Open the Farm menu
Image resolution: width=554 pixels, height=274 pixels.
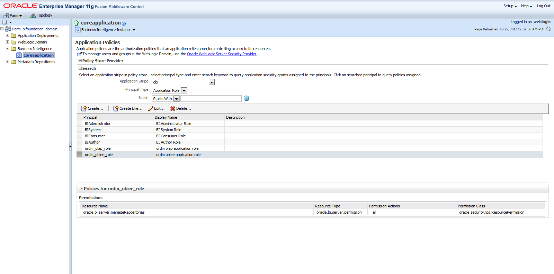click(13, 16)
